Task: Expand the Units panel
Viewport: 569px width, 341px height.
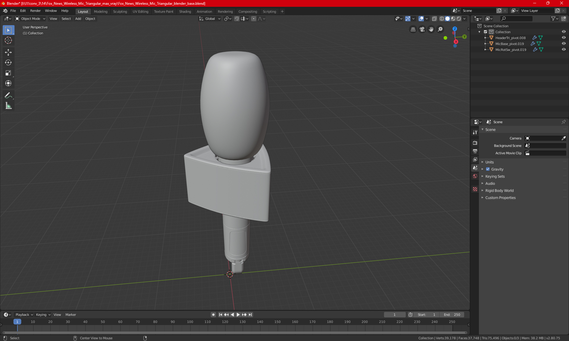Action: click(489, 162)
